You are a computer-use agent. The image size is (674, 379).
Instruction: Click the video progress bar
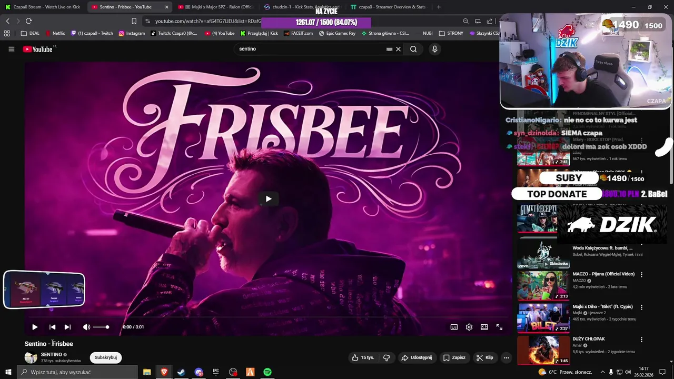click(267, 318)
